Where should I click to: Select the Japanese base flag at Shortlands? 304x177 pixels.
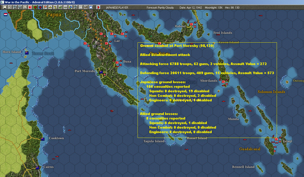pos(223,82)
